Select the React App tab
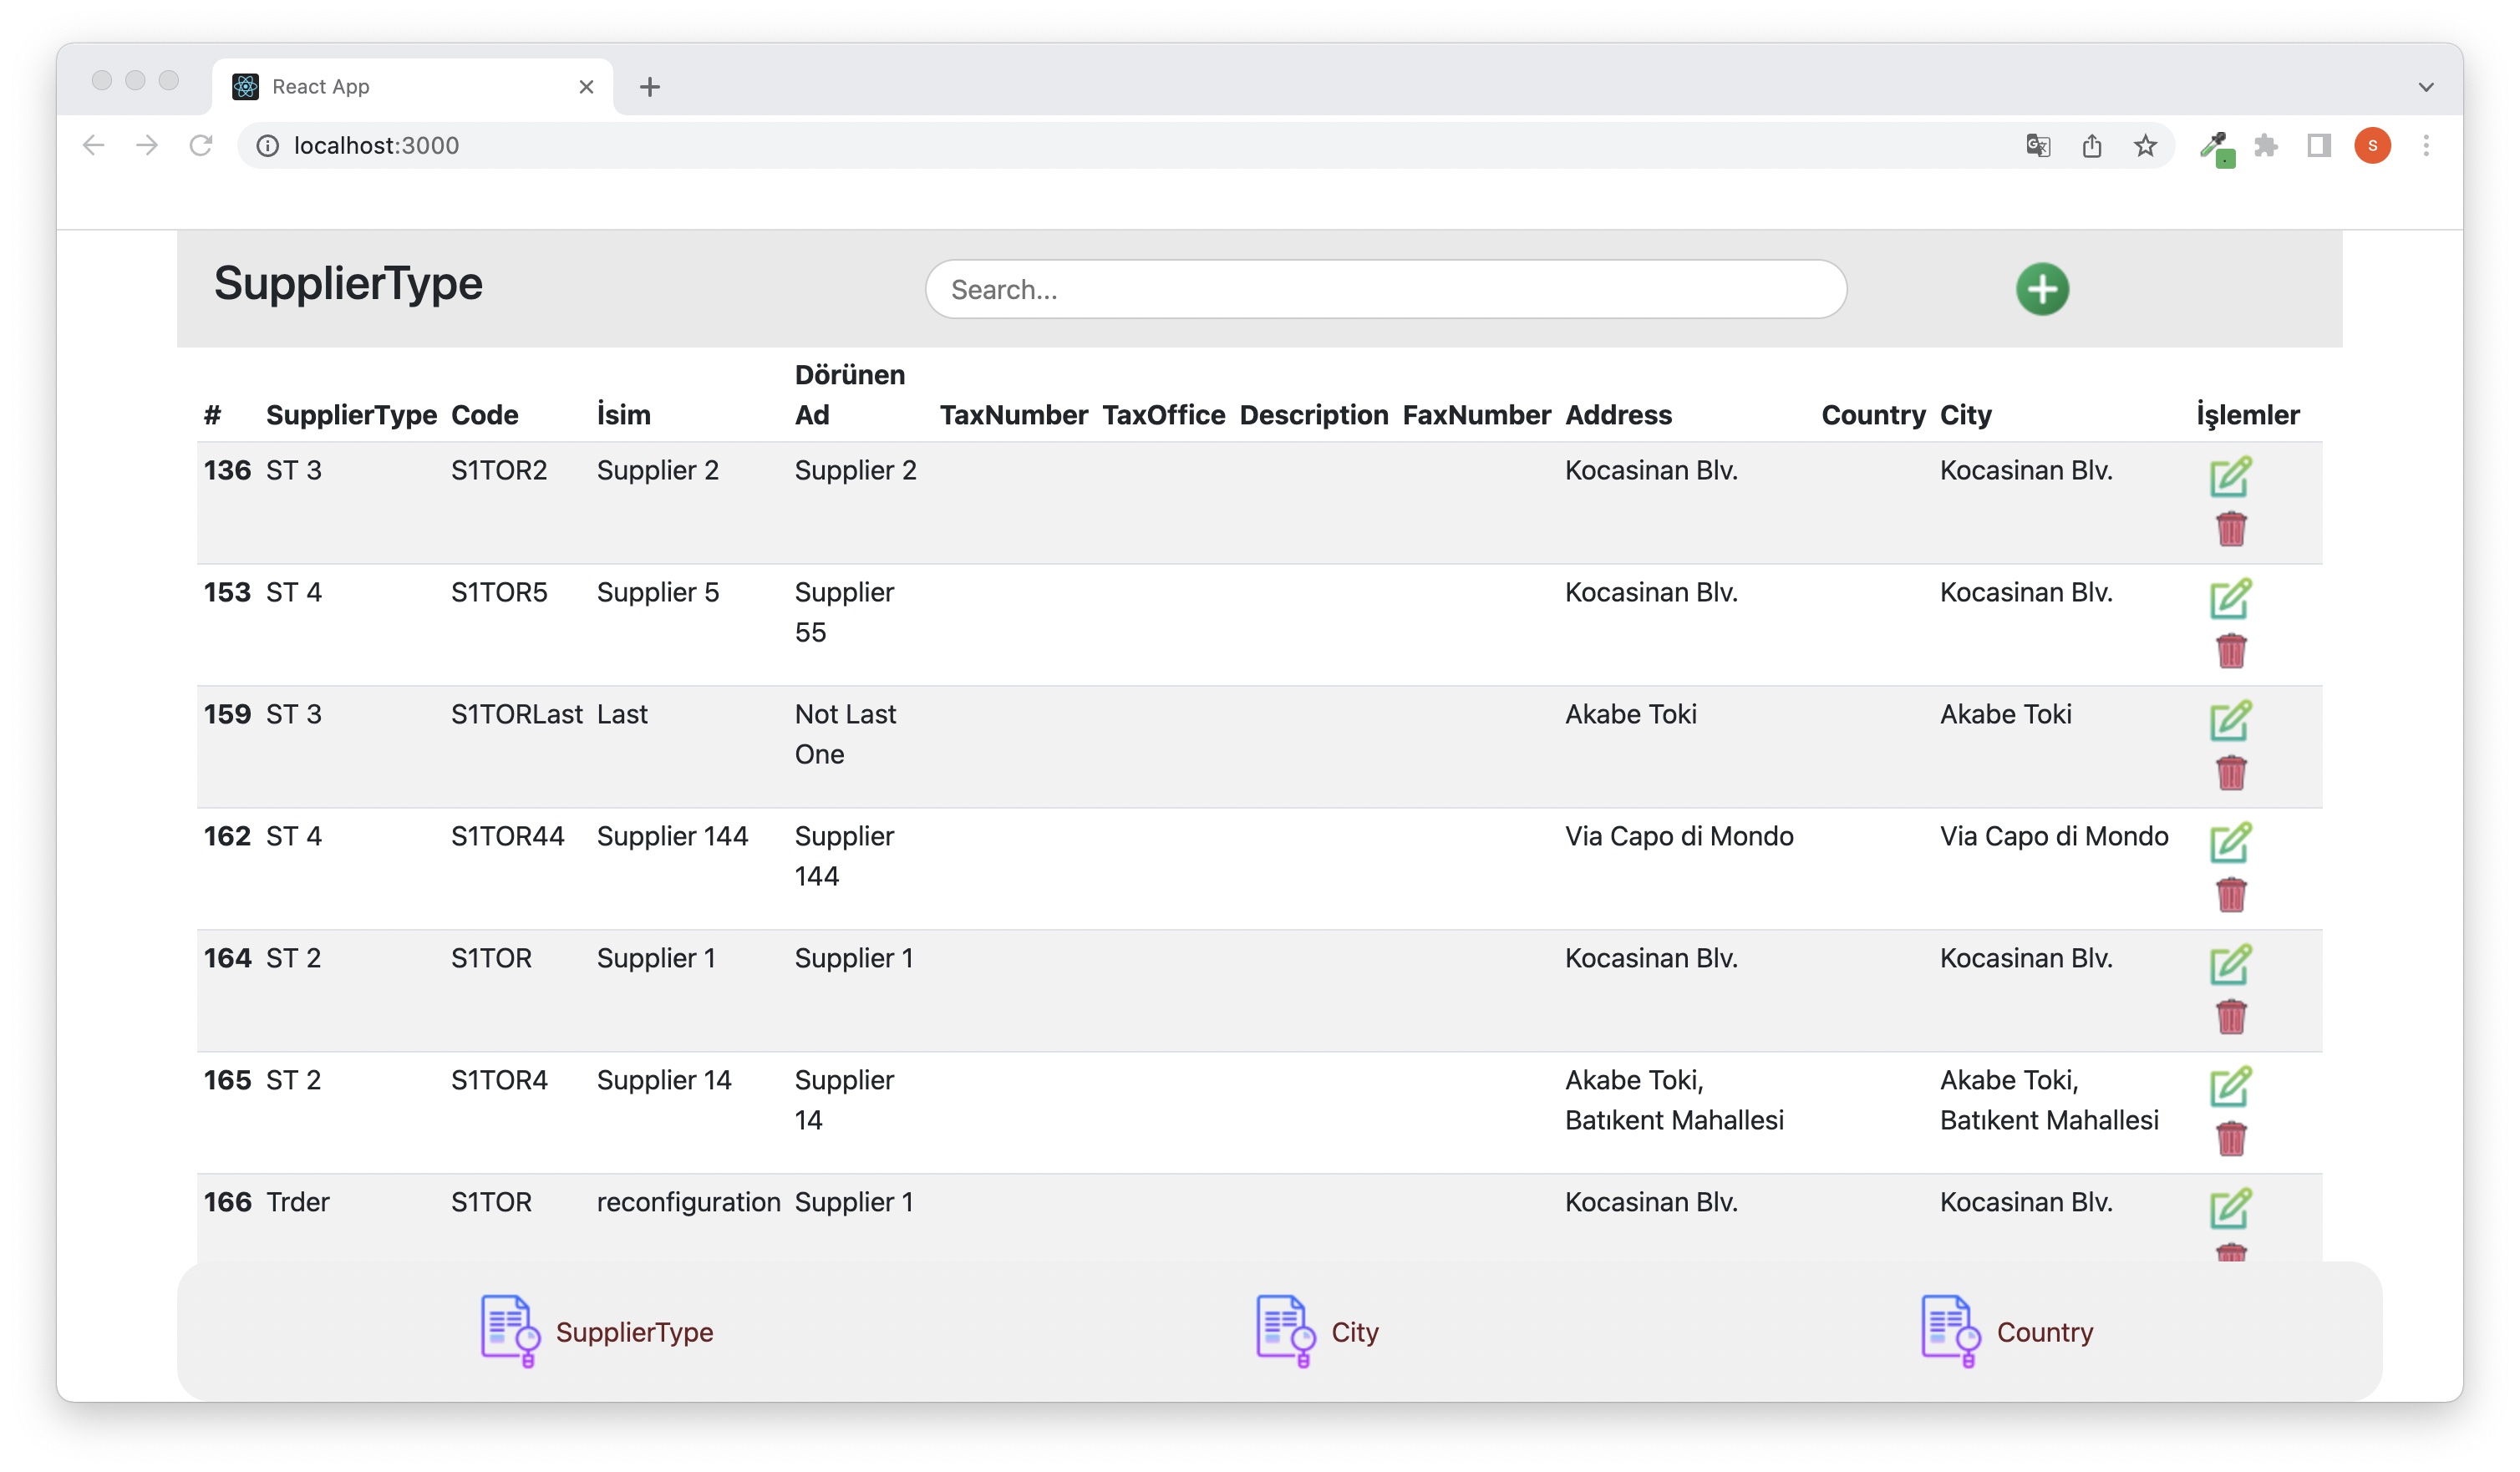The width and height of the screenshot is (2520, 1472). click(412, 87)
